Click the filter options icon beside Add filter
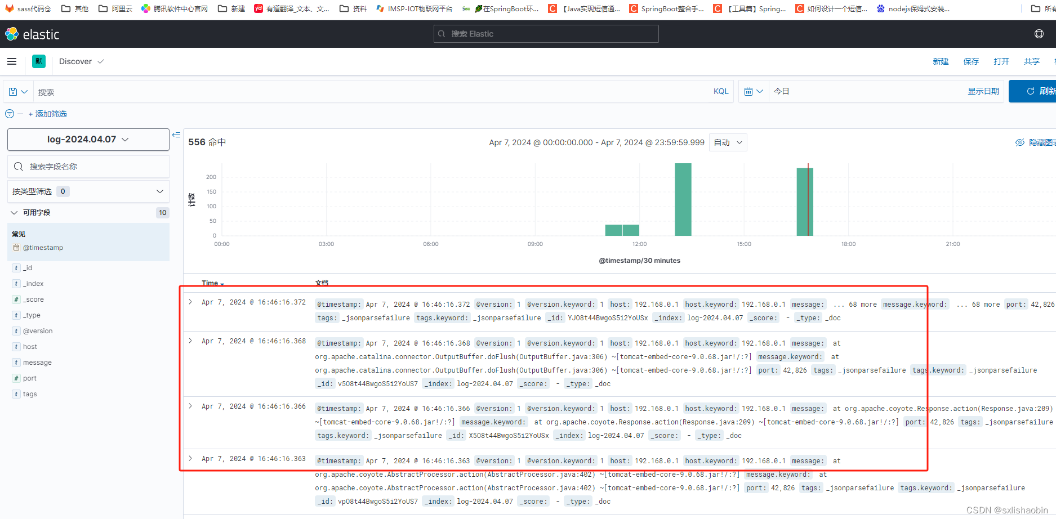 tap(10, 114)
